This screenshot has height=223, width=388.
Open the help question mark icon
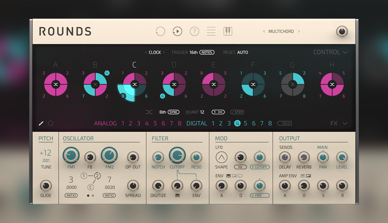click(x=194, y=31)
